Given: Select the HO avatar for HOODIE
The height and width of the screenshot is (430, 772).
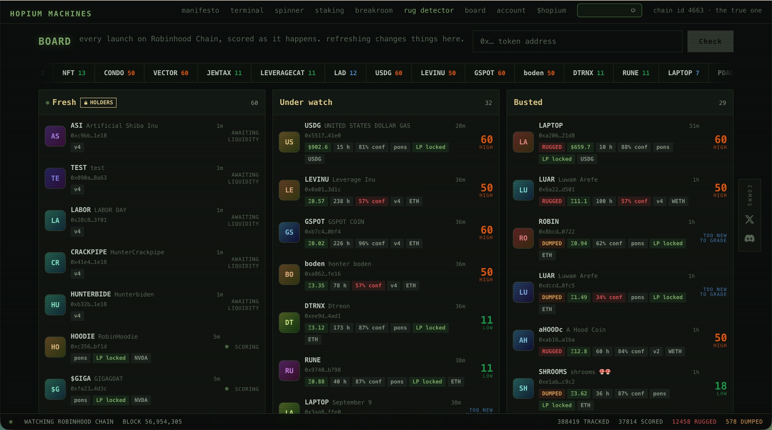Looking at the screenshot, I should [x=55, y=347].
